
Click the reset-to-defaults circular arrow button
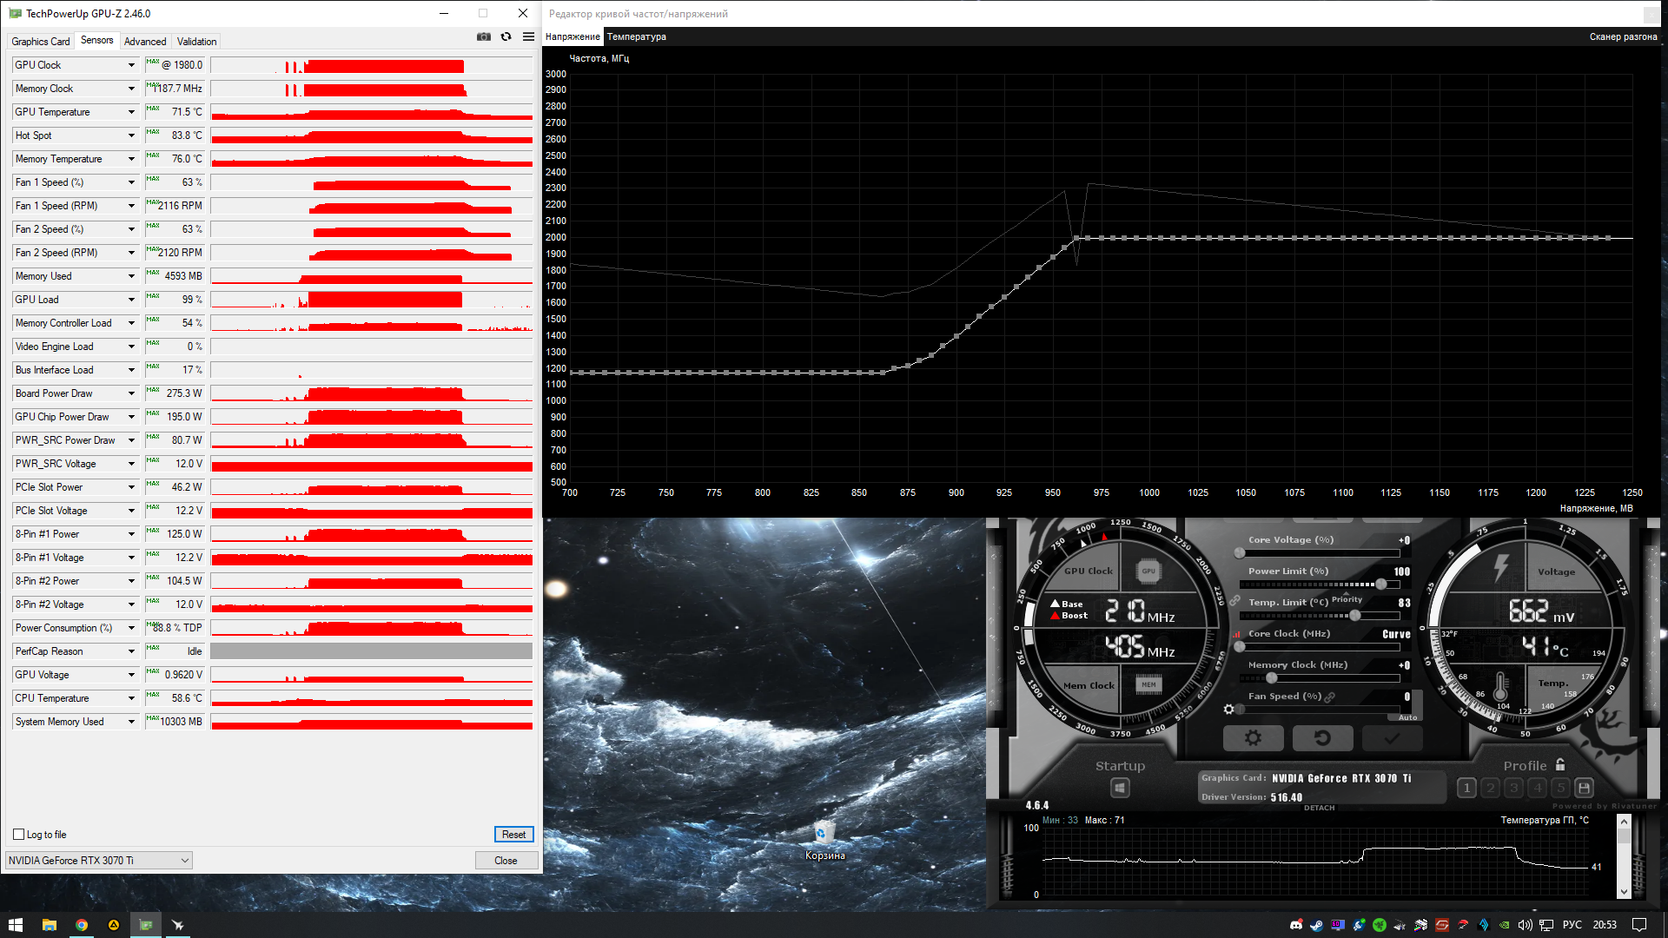[1322, 738]
